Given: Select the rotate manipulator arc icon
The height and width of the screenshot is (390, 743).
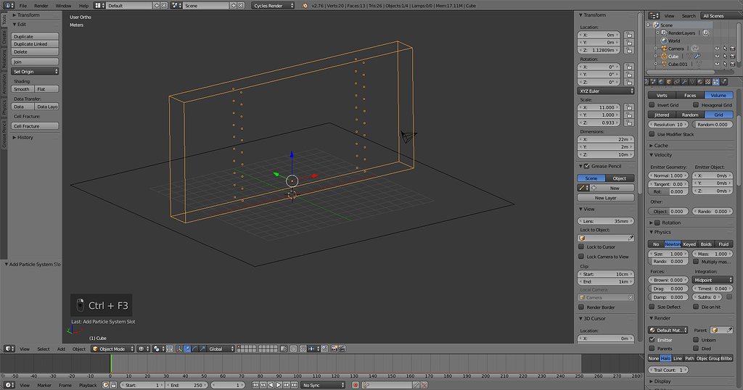Looking at the screenshot, I should (194, 349).
